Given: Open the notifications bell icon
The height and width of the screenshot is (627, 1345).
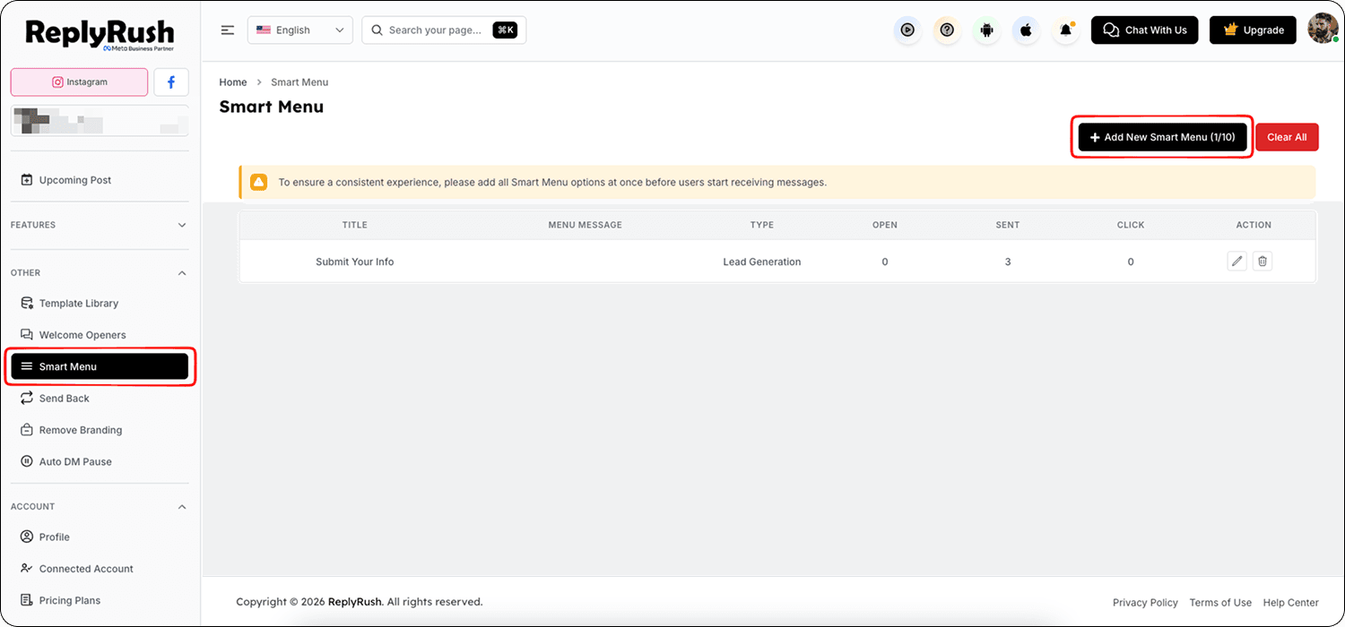Looking at the screenshot, I should coord(1065,30).
